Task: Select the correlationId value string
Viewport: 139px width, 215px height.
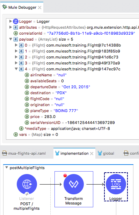Action: point(91,33)
